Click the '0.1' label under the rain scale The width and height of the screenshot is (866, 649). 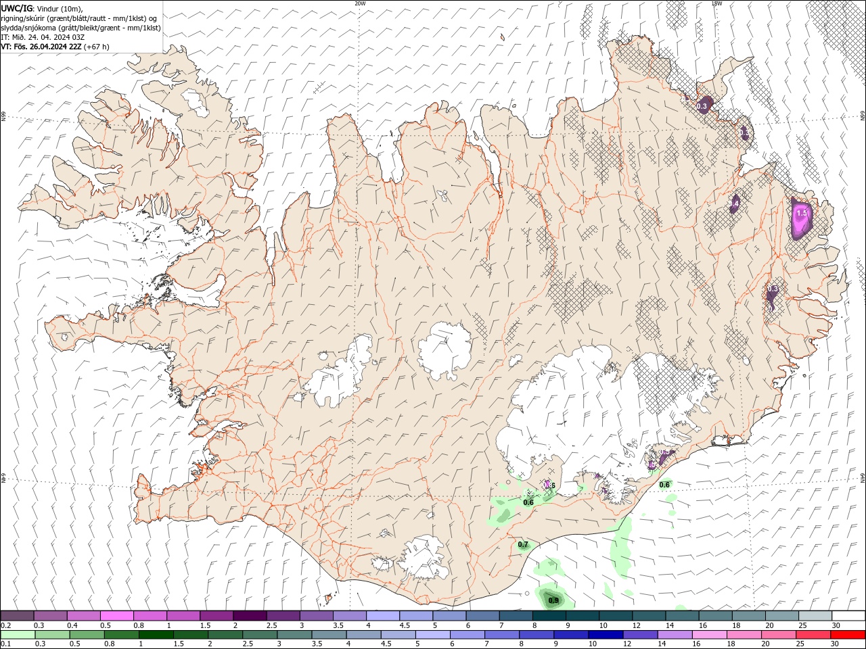pyautogui.click(x=5, y=644)
